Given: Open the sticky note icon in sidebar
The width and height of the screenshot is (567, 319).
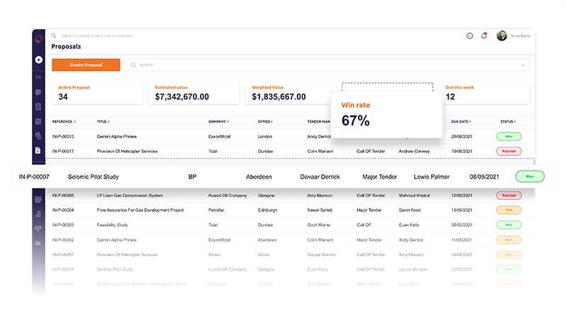Looking at the screenshot, I should click(x=38, y=92).
